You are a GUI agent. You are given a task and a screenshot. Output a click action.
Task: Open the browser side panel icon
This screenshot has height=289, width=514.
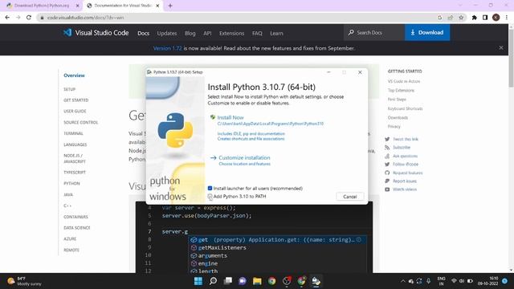click(485, 18)
